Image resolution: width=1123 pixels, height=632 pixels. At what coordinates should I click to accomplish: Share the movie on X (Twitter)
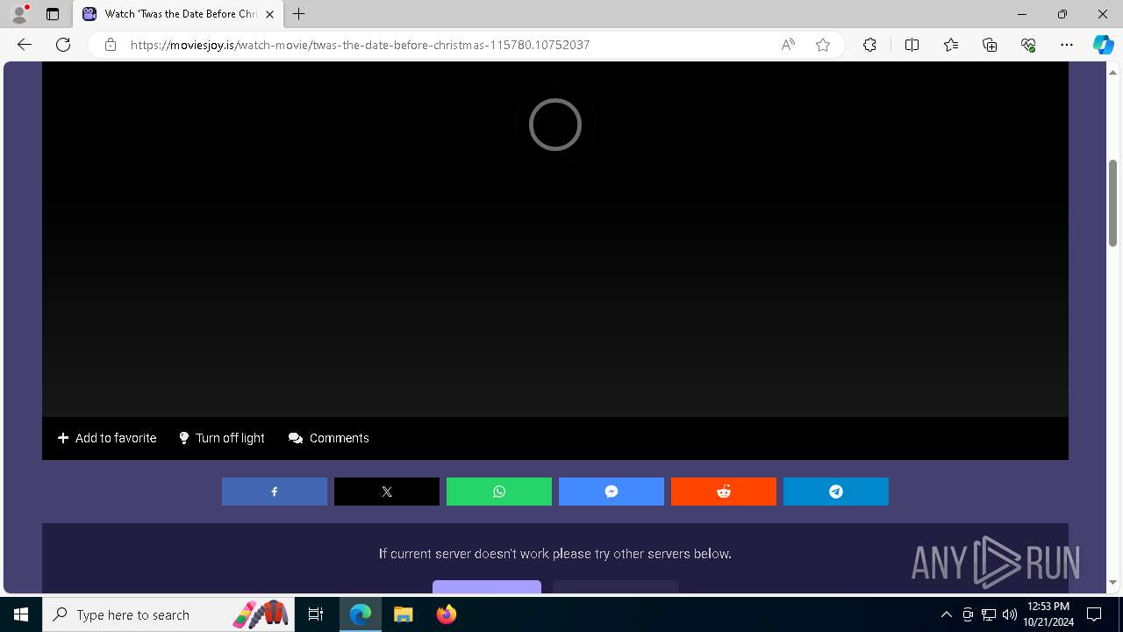coord(386,492)
